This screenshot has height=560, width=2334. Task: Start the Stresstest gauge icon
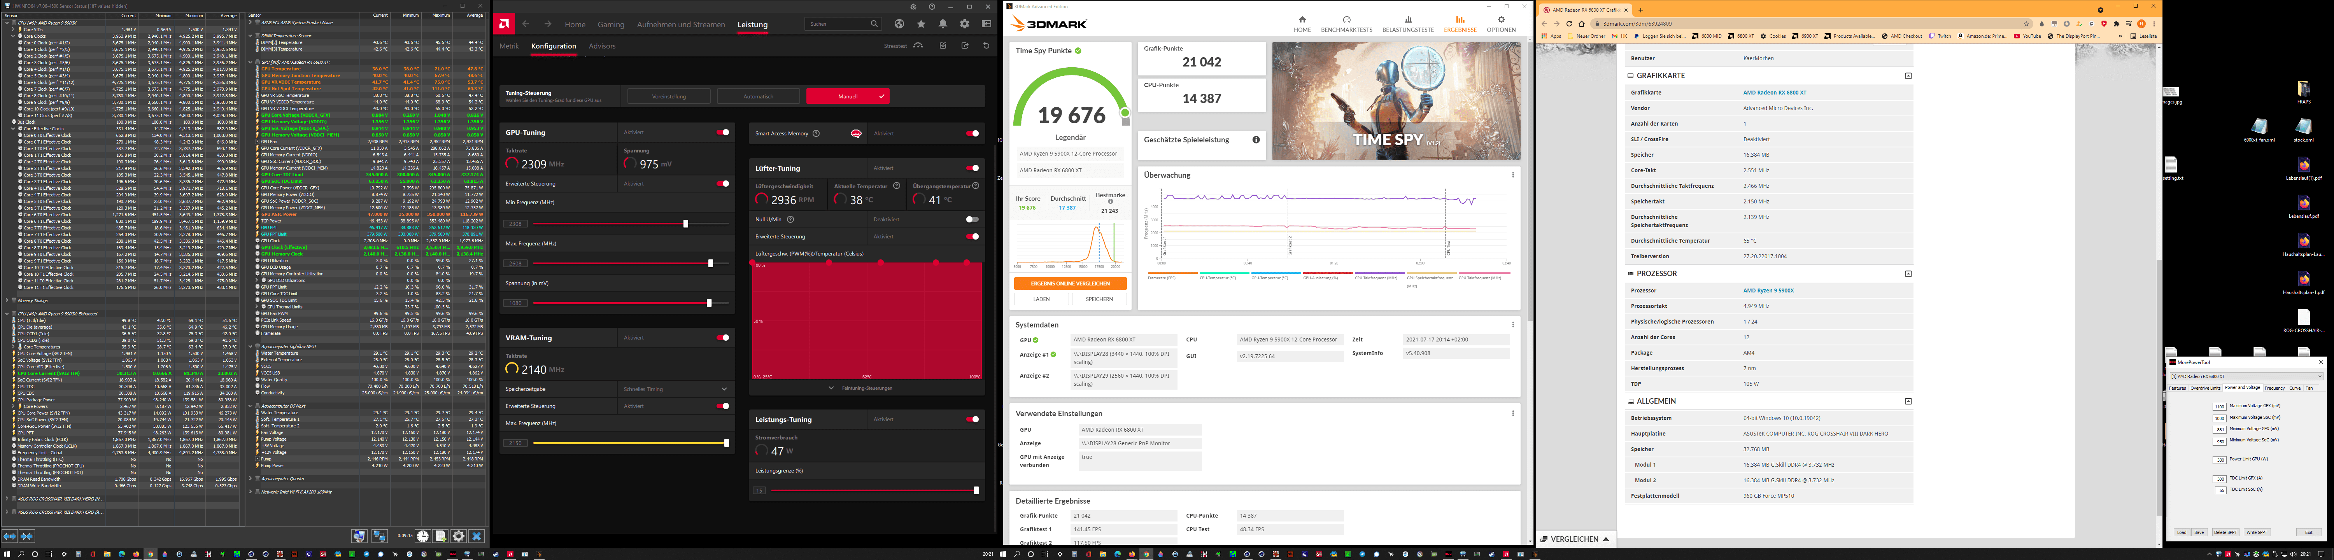click(918, 45)
